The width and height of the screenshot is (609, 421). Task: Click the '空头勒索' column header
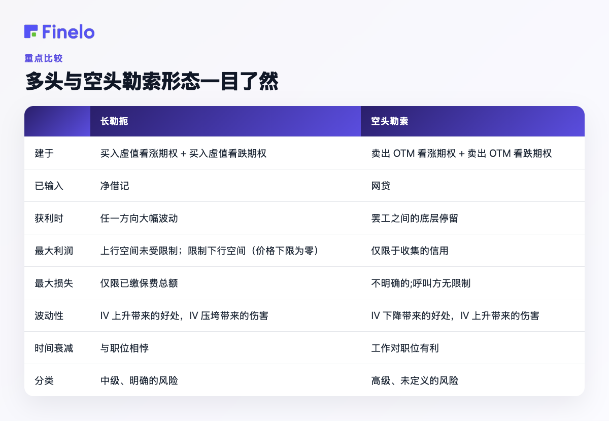(390, 121)
